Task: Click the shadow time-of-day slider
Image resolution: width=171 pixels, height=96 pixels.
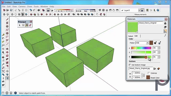Action: 85,10
